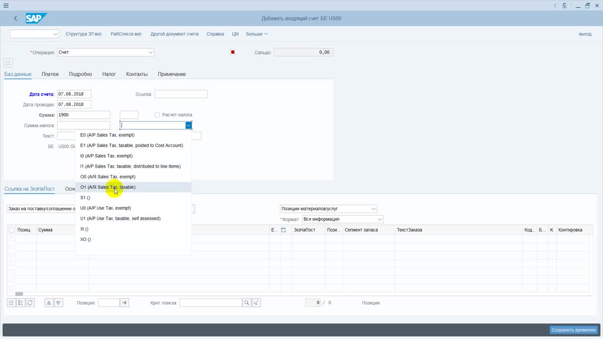Click the ЦМ toolbar button
The image size is (603, 339).
(236, 34)
